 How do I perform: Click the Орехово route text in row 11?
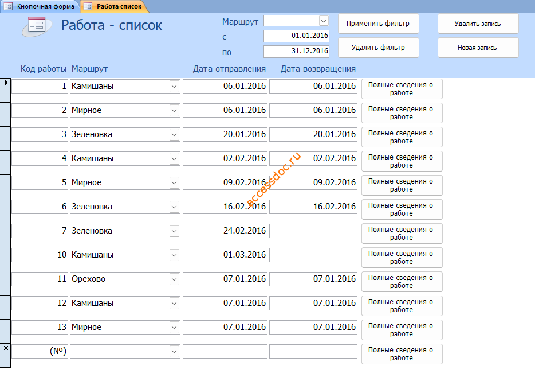tap(88, 279)
